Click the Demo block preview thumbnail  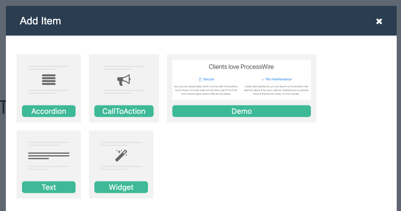pos(242,80)
